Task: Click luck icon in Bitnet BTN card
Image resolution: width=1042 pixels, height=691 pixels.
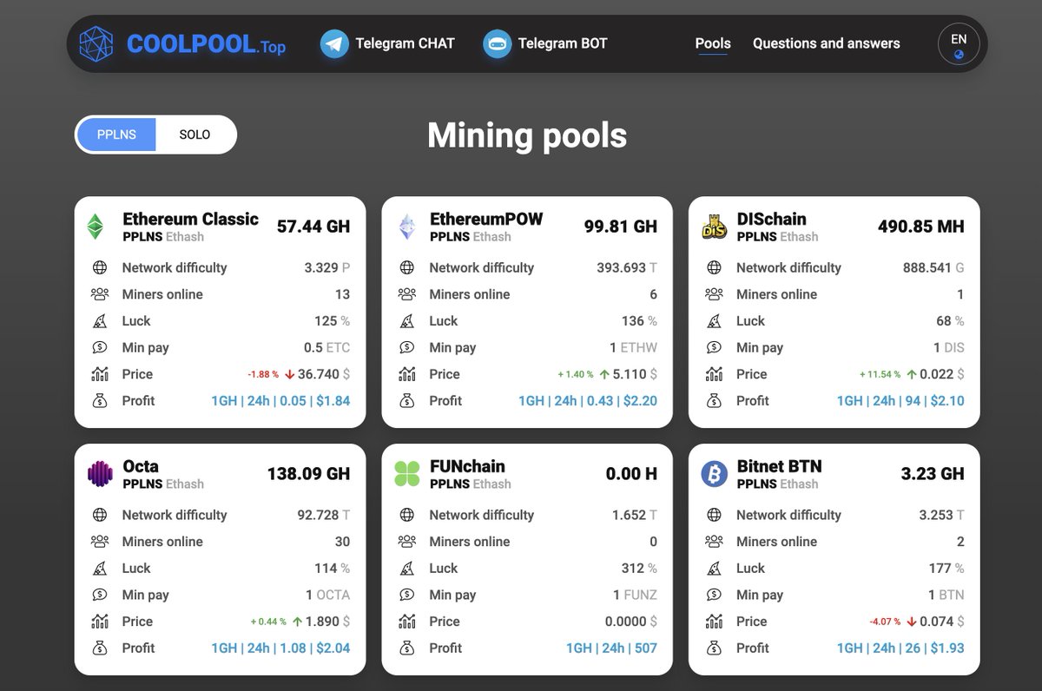Action: pos(714,569)
